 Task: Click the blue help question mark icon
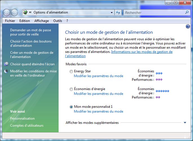coord(188,26)
